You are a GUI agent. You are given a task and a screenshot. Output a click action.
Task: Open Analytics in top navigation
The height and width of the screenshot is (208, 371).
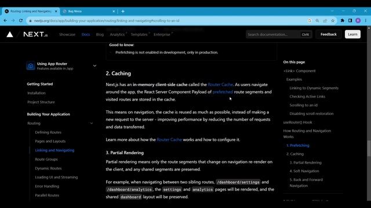(117, 35)
